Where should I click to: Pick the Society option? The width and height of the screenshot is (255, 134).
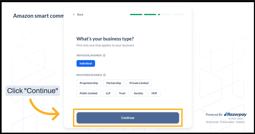tap(139, 93)
